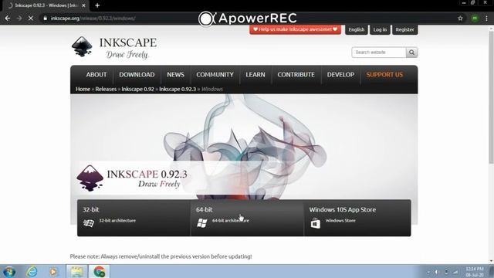The width and height of the screenshot is (494, 278).
Task: Click the browser forward arrow
Action: [19, 19]
